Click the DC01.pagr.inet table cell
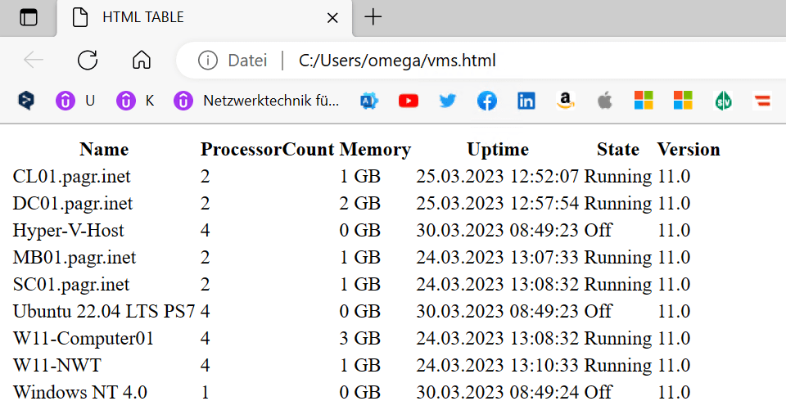The image size is (786, 419). (x=73, y=203)
